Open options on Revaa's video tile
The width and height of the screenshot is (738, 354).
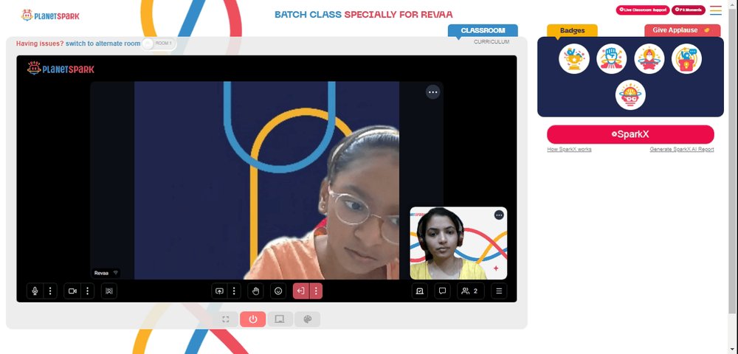pos(433,92)
